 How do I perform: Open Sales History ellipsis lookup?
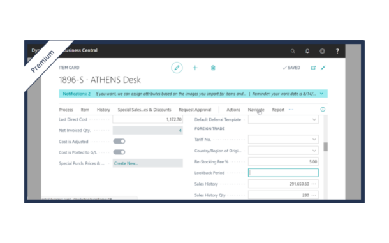click(x=314, y=184)
